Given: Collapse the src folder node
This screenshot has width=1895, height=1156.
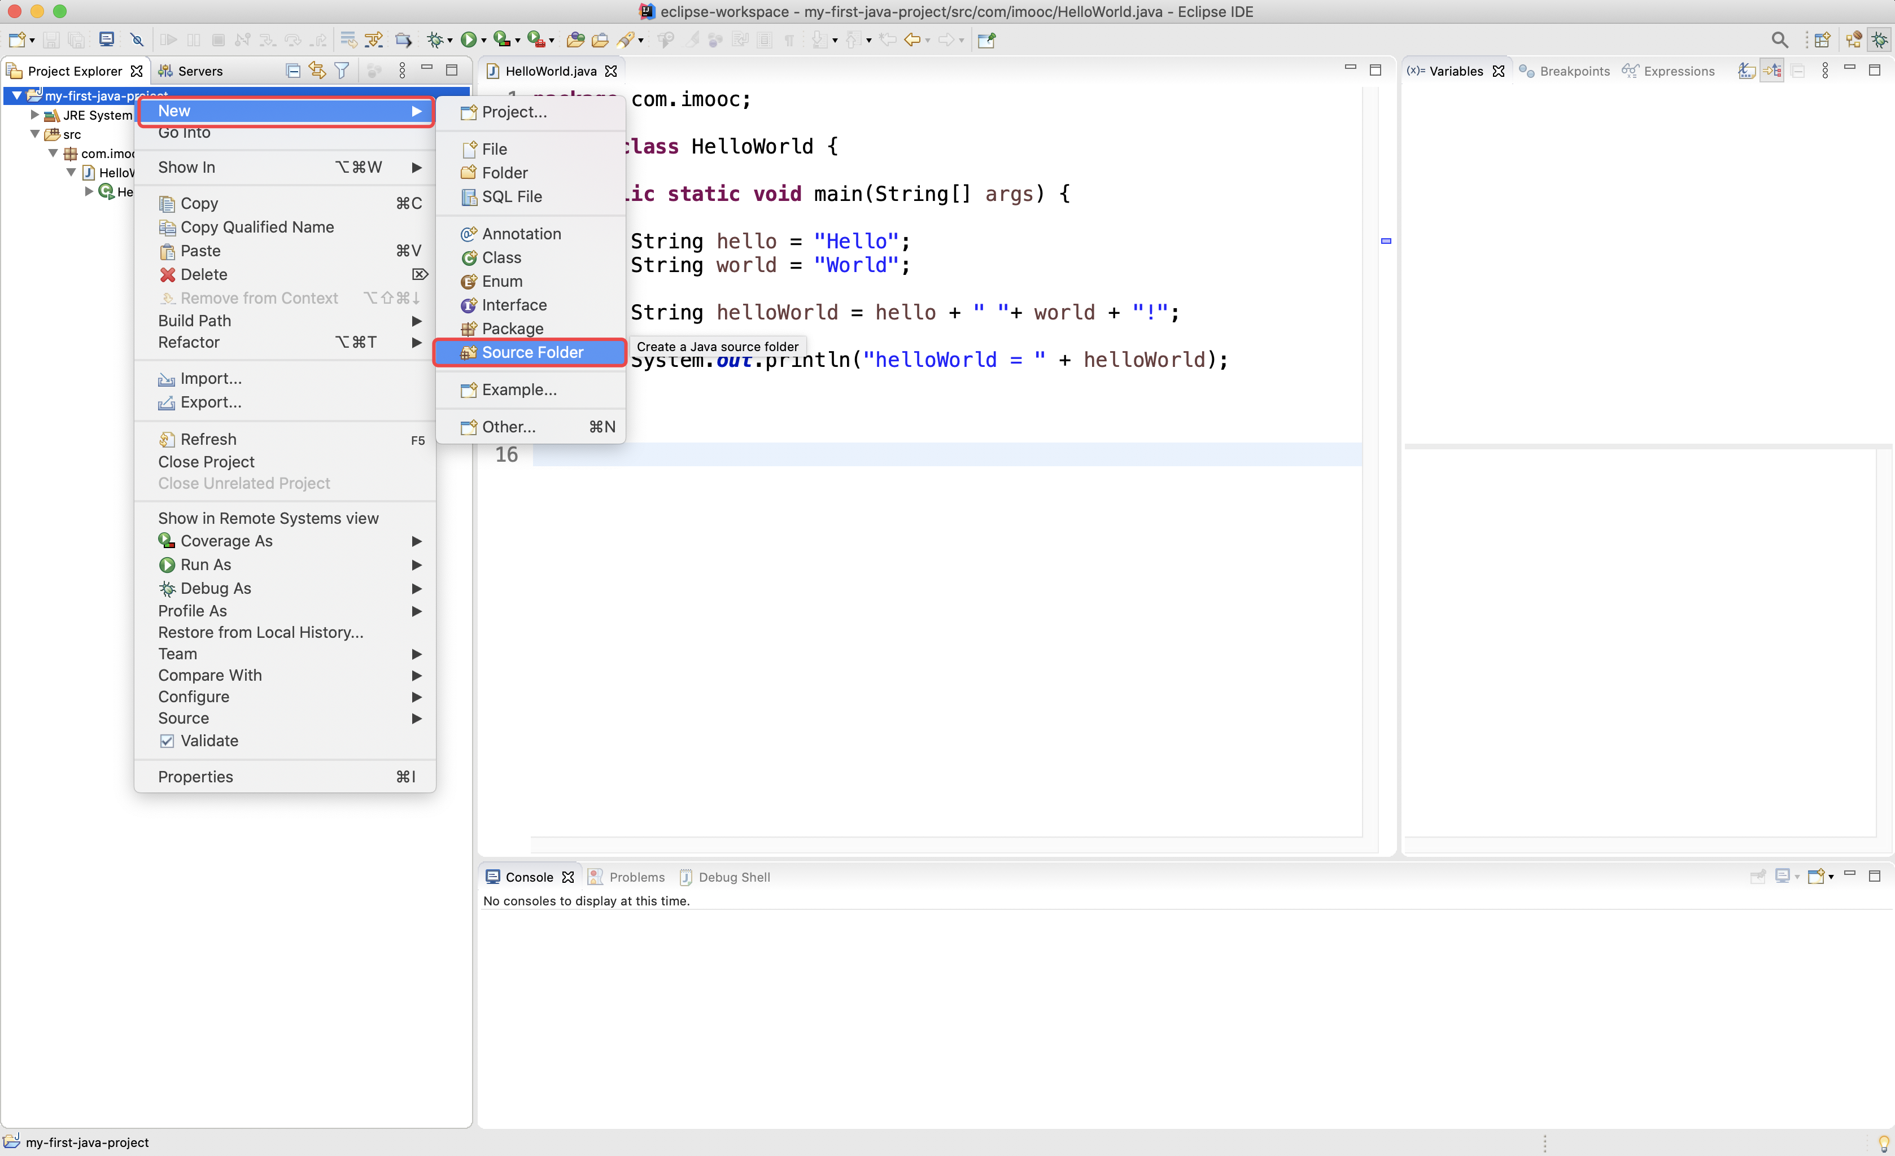Looking at the screenshot, I should pos(34,134).
